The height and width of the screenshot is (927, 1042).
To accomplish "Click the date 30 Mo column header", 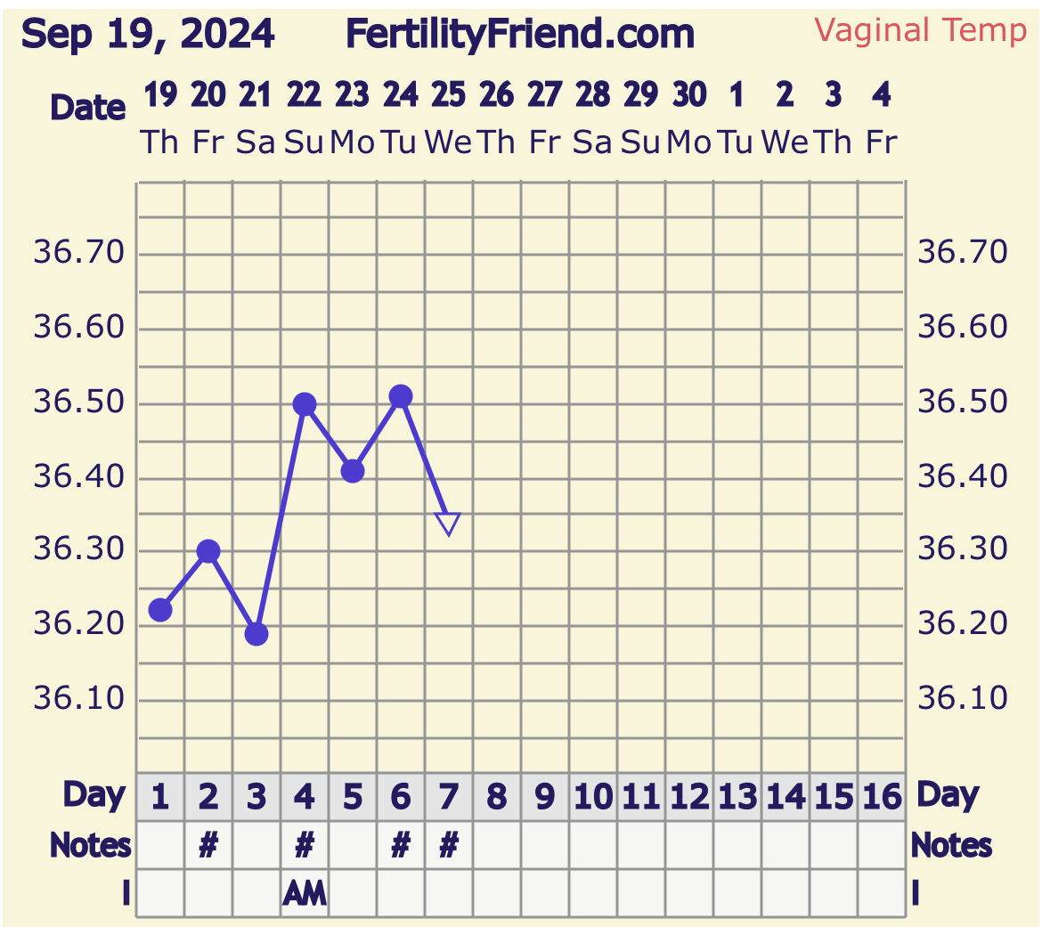I will click(x=689, y=118).
